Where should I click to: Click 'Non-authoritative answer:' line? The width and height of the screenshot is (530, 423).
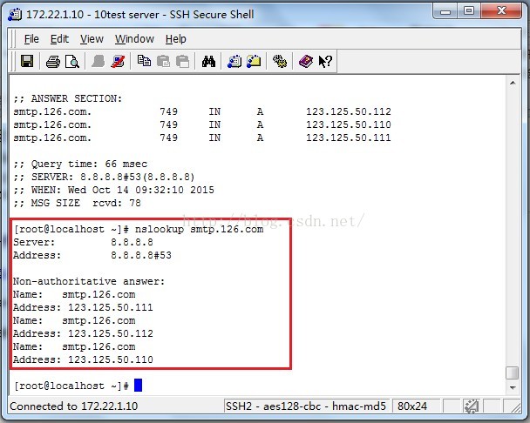(89, 281)
